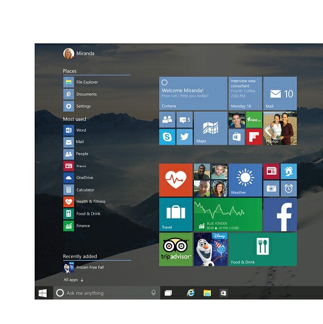Viewport: 323px width, 324px height.
Task: Open OneDrive in the Most used list
Action: pyautogui.click(x=78, y=178)
